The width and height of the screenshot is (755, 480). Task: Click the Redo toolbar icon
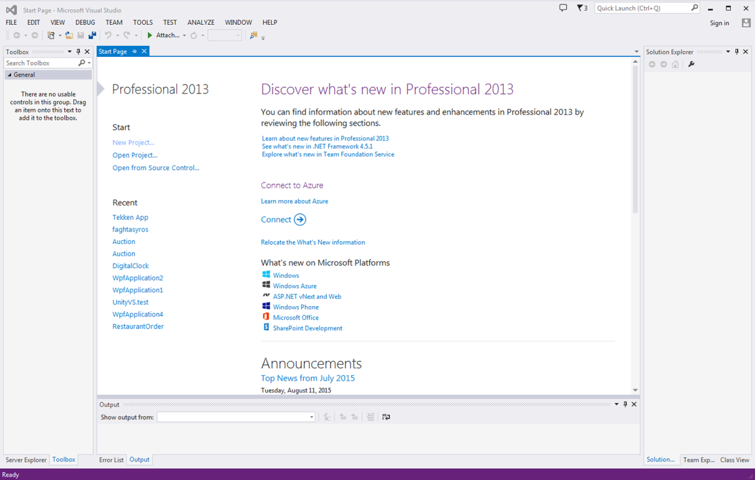(126, 35)
